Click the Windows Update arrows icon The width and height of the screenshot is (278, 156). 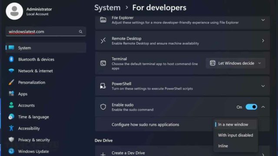click(x=11, y=151)
